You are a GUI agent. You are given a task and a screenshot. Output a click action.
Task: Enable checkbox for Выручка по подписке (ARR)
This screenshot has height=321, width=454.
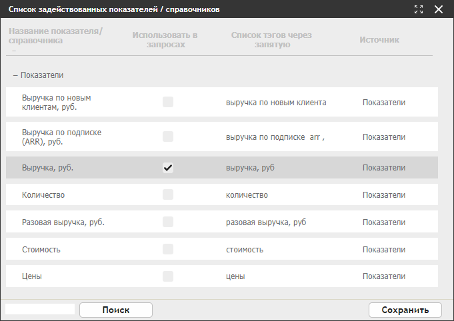point(168,137)
